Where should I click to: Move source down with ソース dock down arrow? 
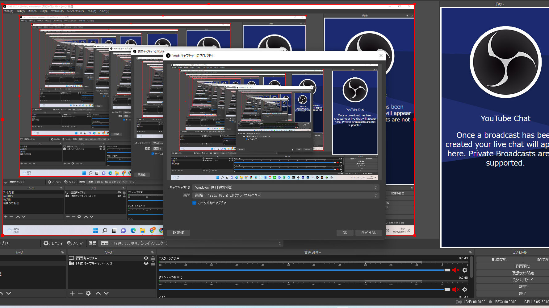click(106, 293)
